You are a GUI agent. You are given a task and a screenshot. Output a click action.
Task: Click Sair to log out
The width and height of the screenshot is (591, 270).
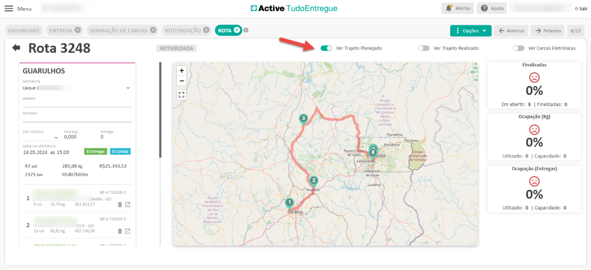tap(581, 8)
